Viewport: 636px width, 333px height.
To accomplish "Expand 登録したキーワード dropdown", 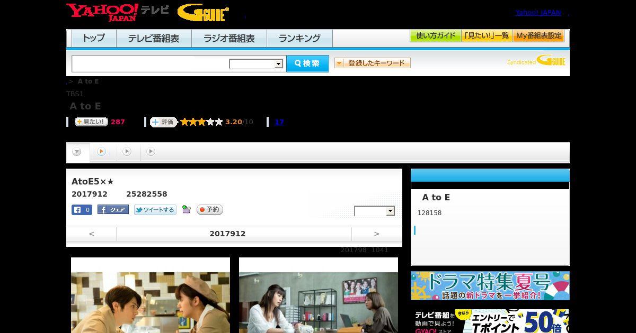I will pos(373,63).
